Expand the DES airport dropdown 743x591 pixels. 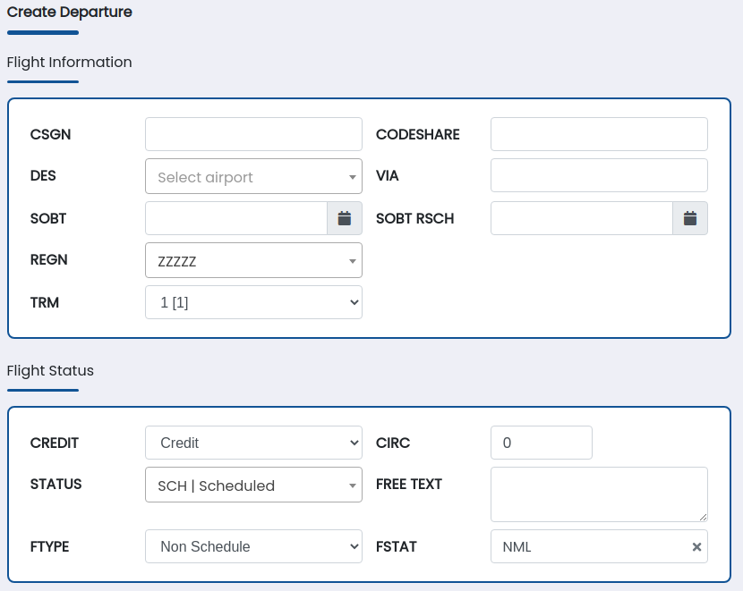tap(253, 177)
